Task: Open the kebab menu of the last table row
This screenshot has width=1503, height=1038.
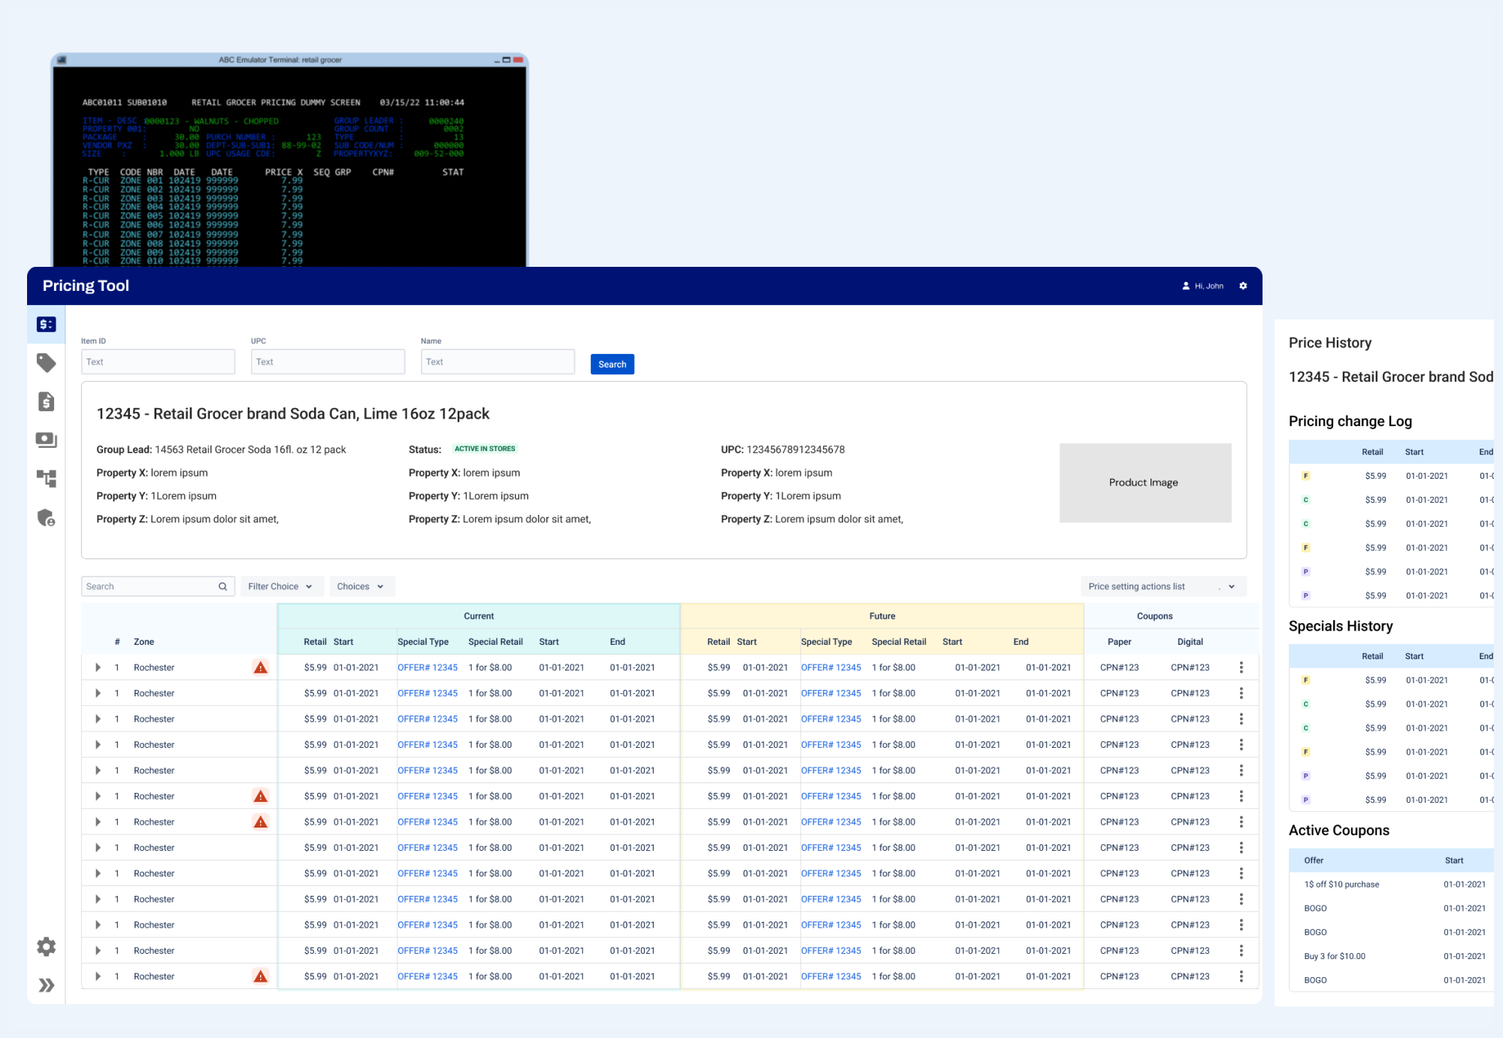Action: (1241, 976)
